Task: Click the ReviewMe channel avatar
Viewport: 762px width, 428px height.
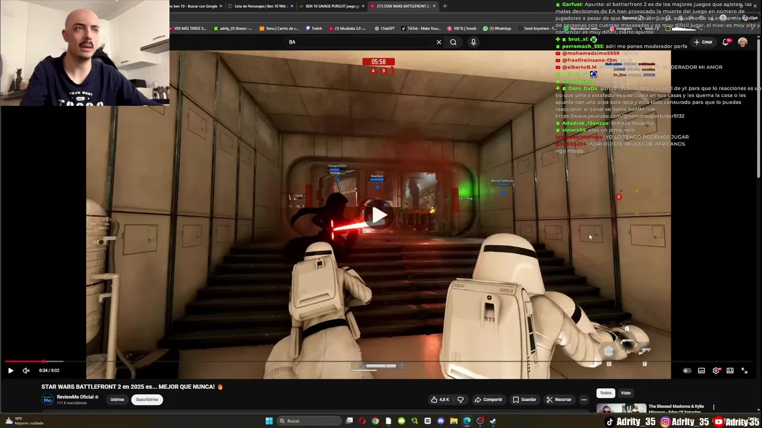Action: 48,399
